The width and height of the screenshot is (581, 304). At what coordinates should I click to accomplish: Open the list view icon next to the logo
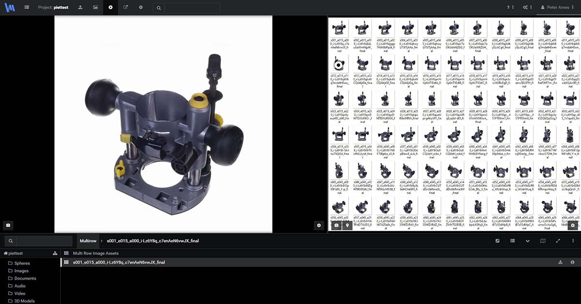pyautogui.click(x=26, y=7)
